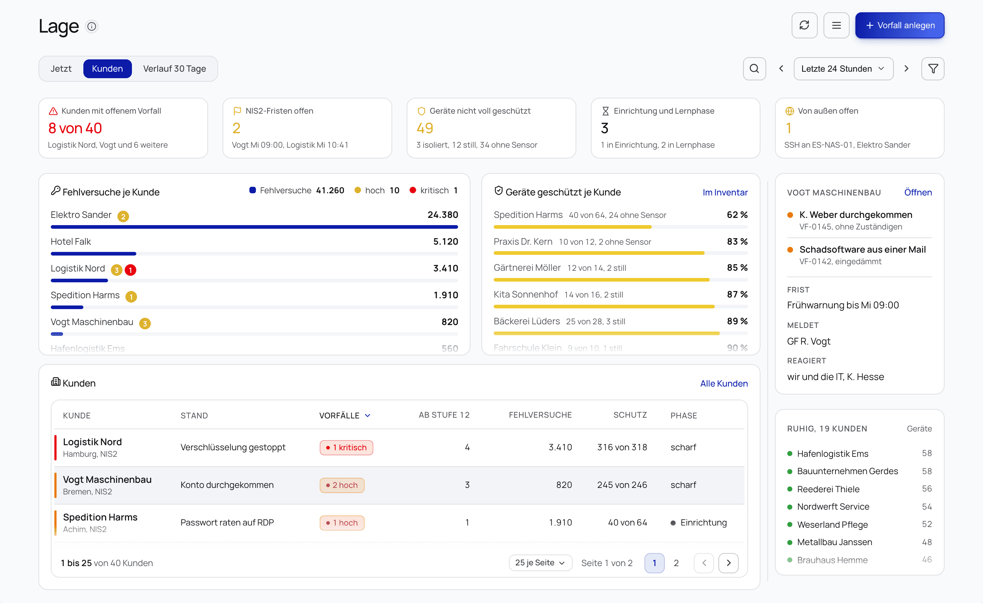Screen dimensions: 983x603
Task: Click flag icon of NIS2-Fristen offen
Action: (237, 111)
